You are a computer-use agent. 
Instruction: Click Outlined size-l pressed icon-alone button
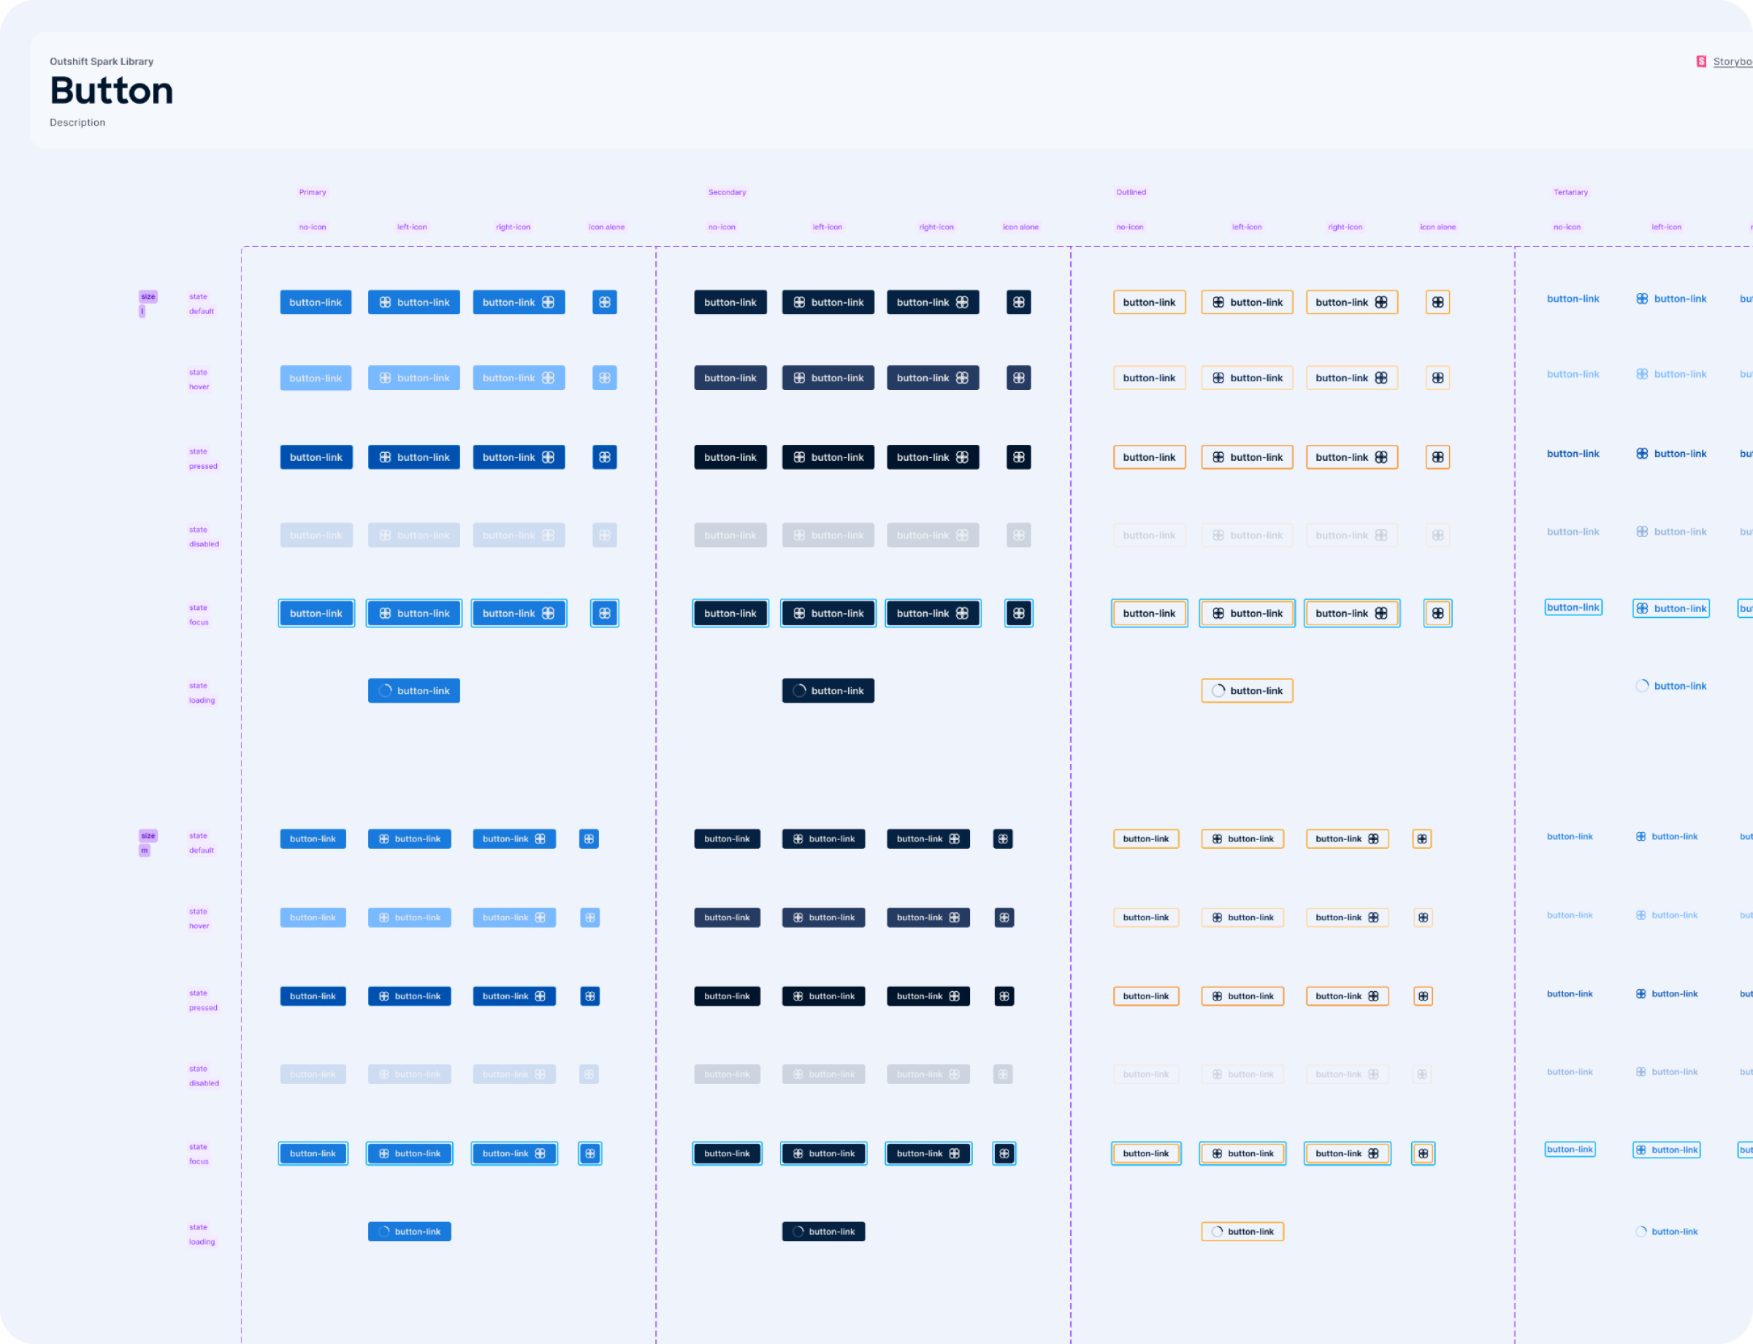(1437, 457)
